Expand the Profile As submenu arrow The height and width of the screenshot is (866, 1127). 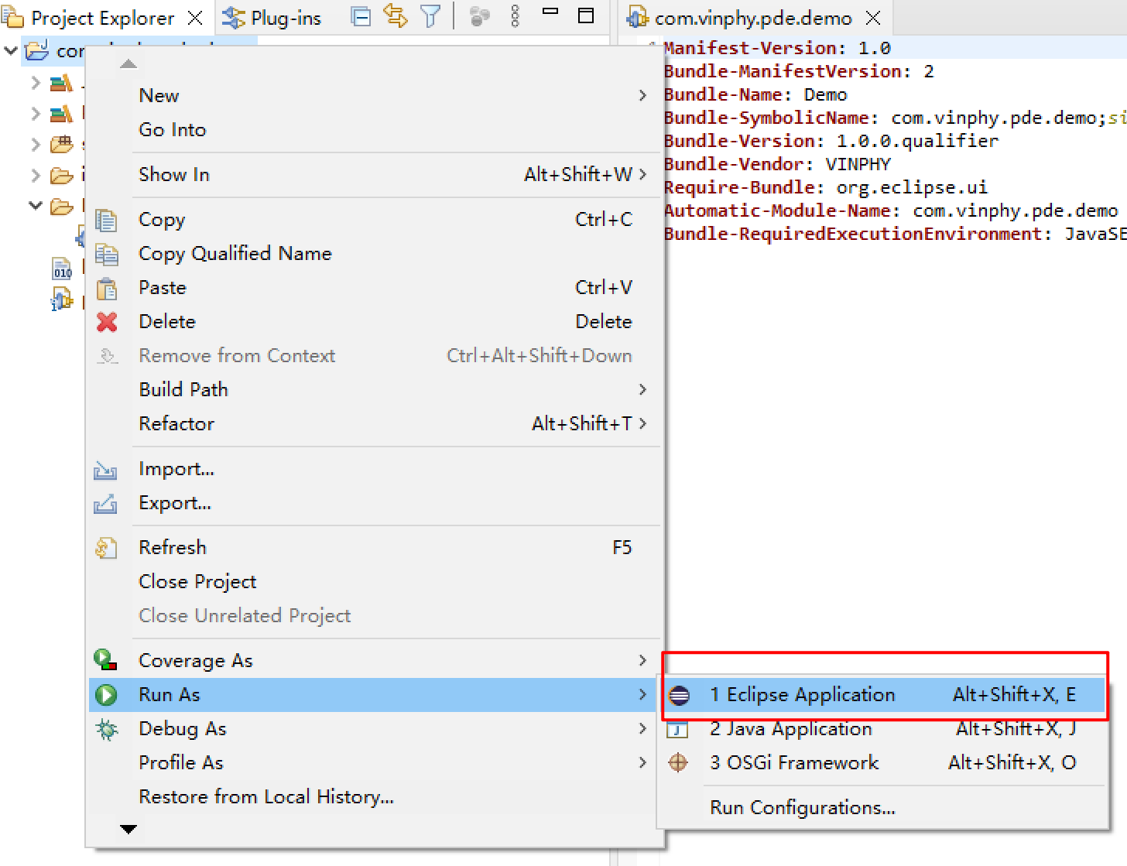(642, 762)
